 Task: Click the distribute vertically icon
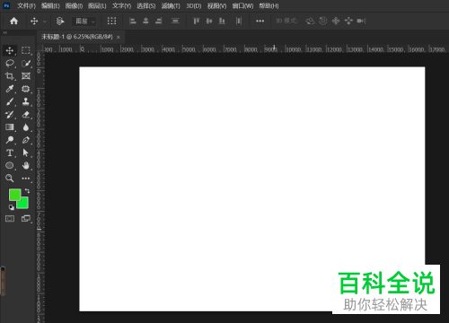[x=175, y=21]
